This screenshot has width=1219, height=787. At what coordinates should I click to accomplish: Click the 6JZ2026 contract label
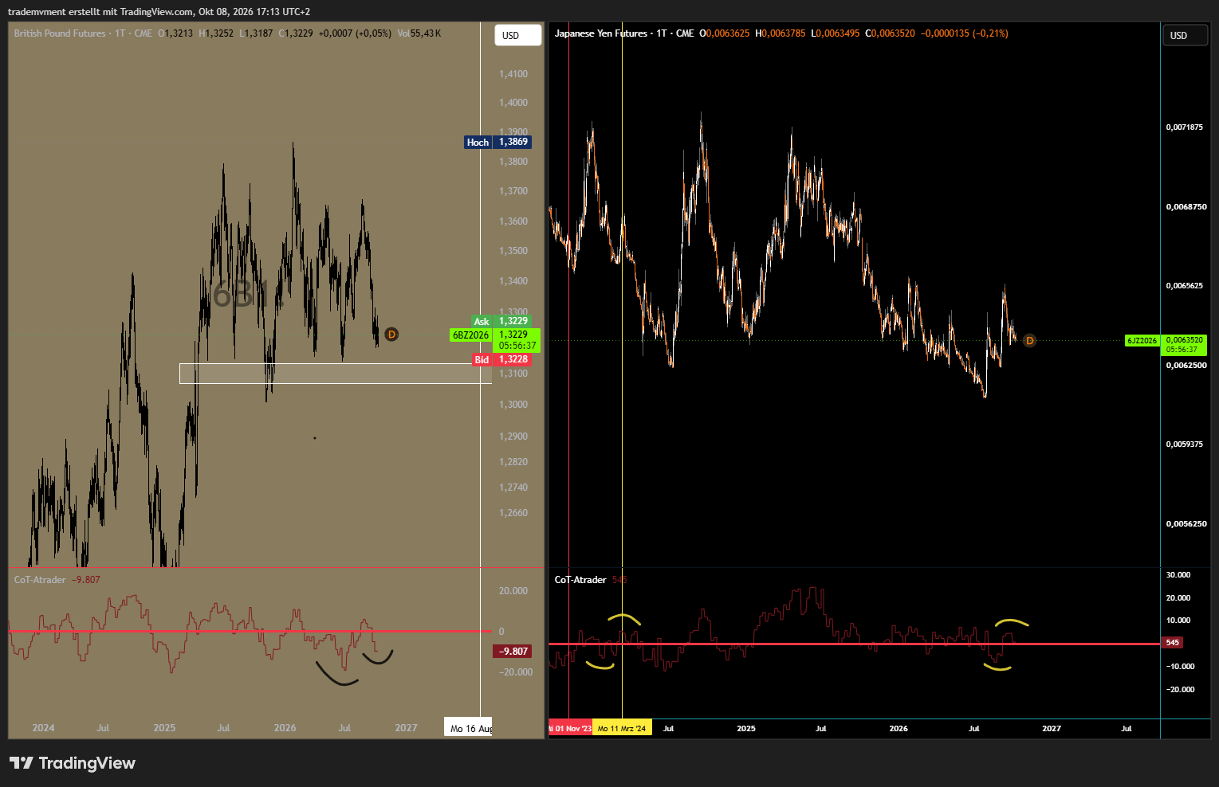click(1142, 341)
